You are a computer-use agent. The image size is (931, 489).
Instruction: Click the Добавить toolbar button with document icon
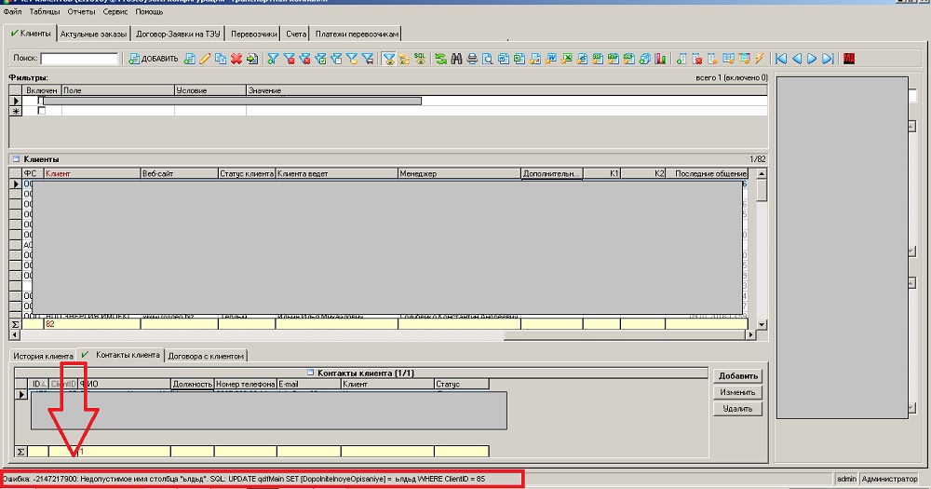coord(154,59)
